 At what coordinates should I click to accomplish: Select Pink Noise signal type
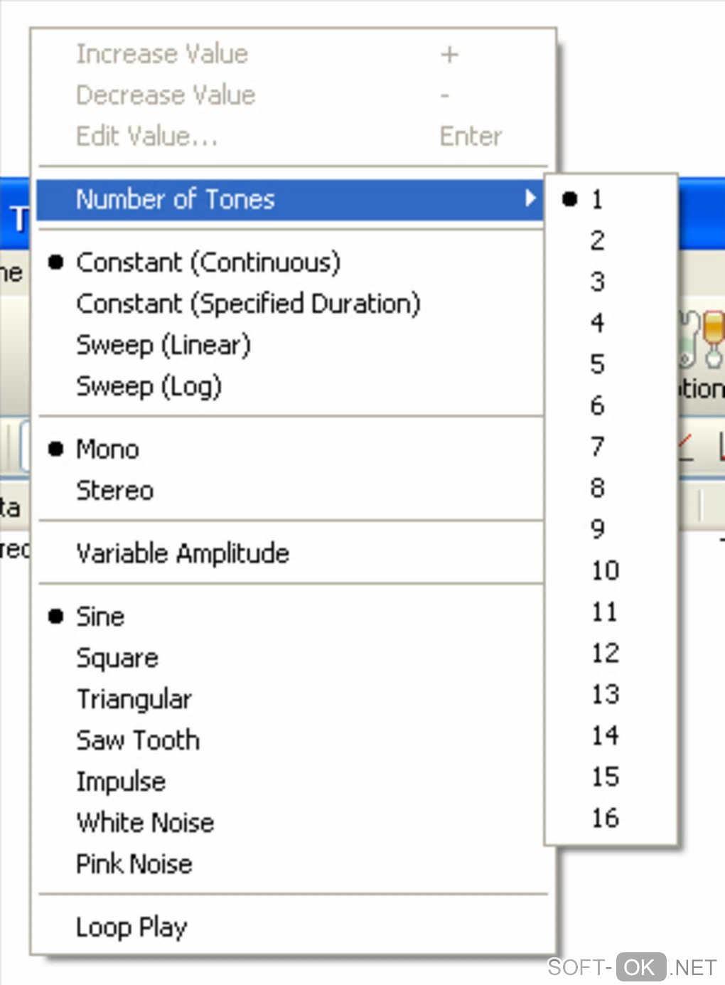(134, 864)
